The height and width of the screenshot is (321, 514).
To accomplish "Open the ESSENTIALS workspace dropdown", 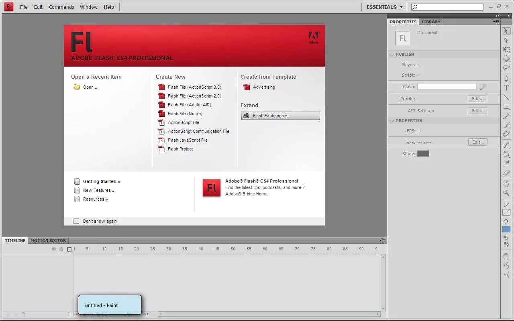I will (x=384, y=7).
